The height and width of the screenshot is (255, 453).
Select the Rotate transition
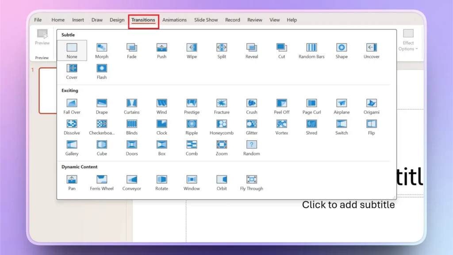coord(162,183)
